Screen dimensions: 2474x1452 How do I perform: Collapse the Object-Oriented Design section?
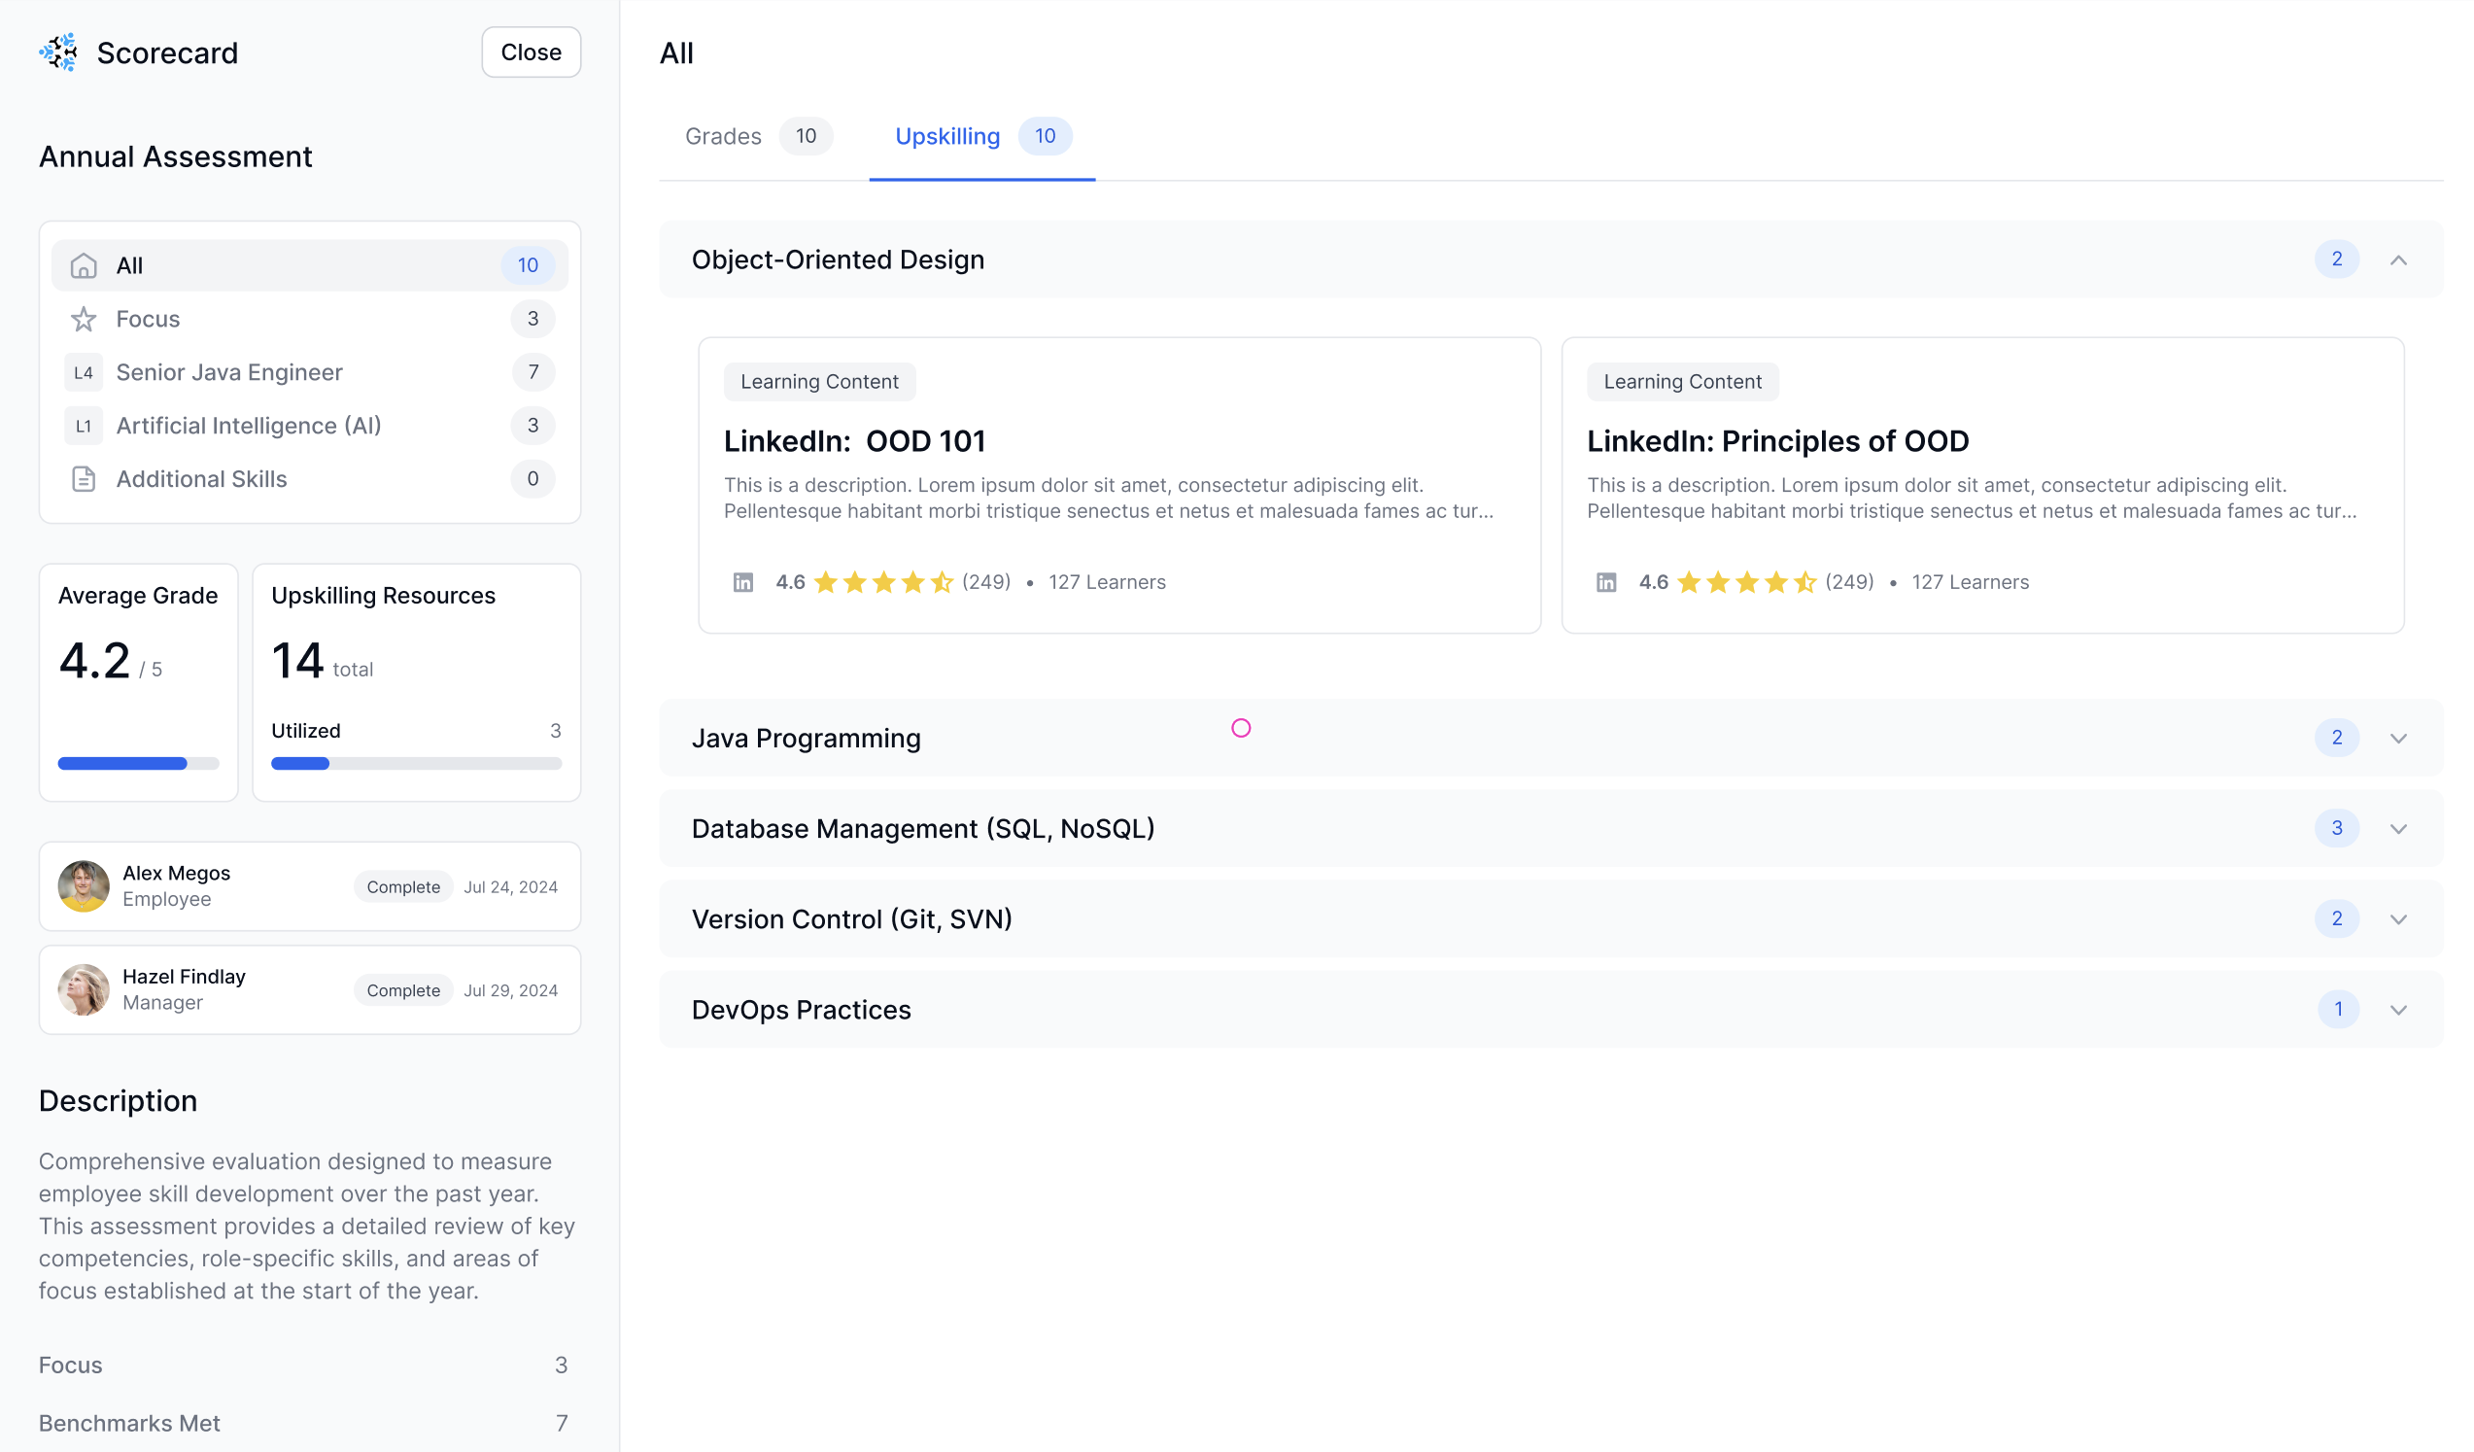pos(2398,260)
